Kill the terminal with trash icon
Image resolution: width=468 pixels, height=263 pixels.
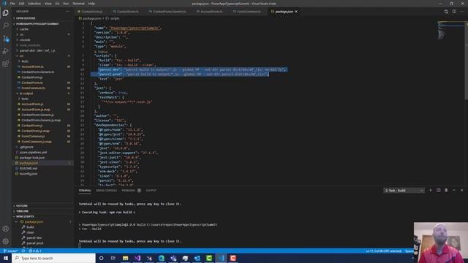pos(446,190)
